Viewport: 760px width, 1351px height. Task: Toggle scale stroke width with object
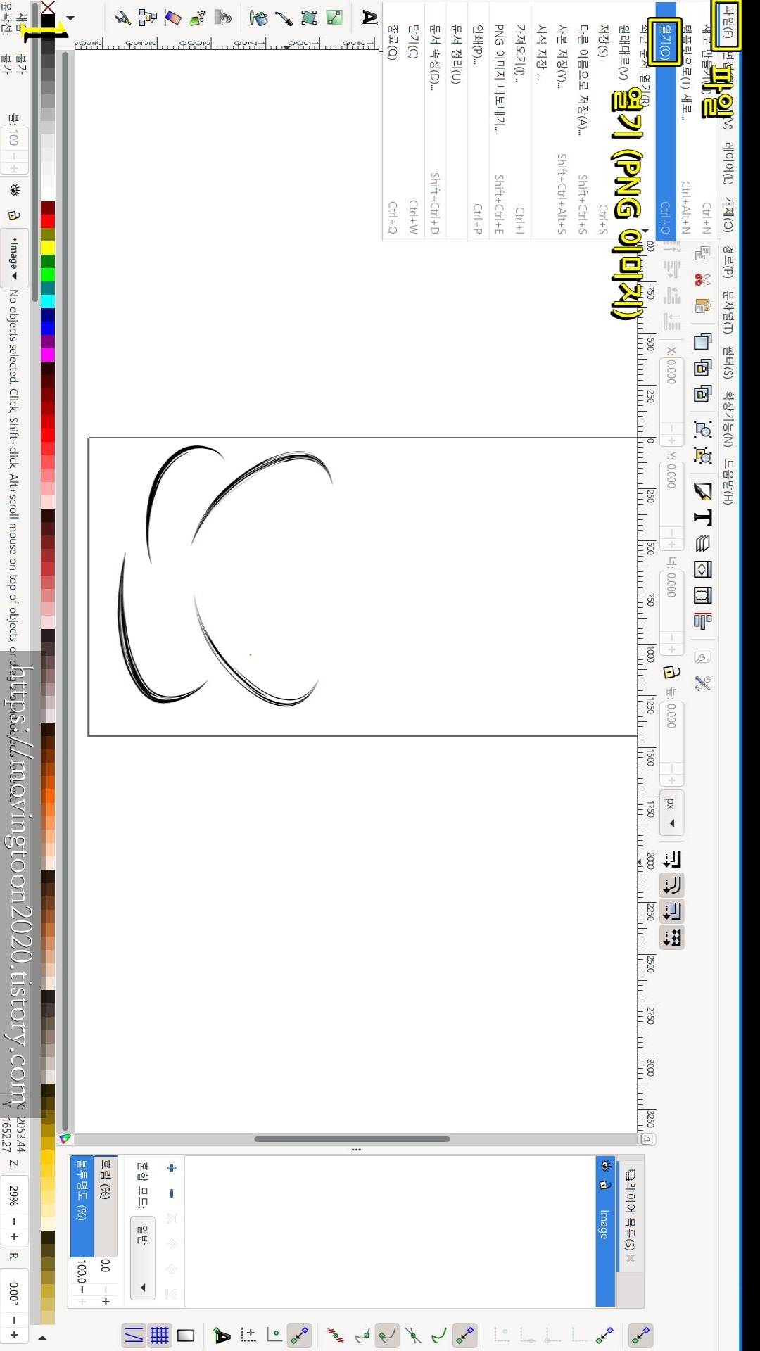[672, 858]
